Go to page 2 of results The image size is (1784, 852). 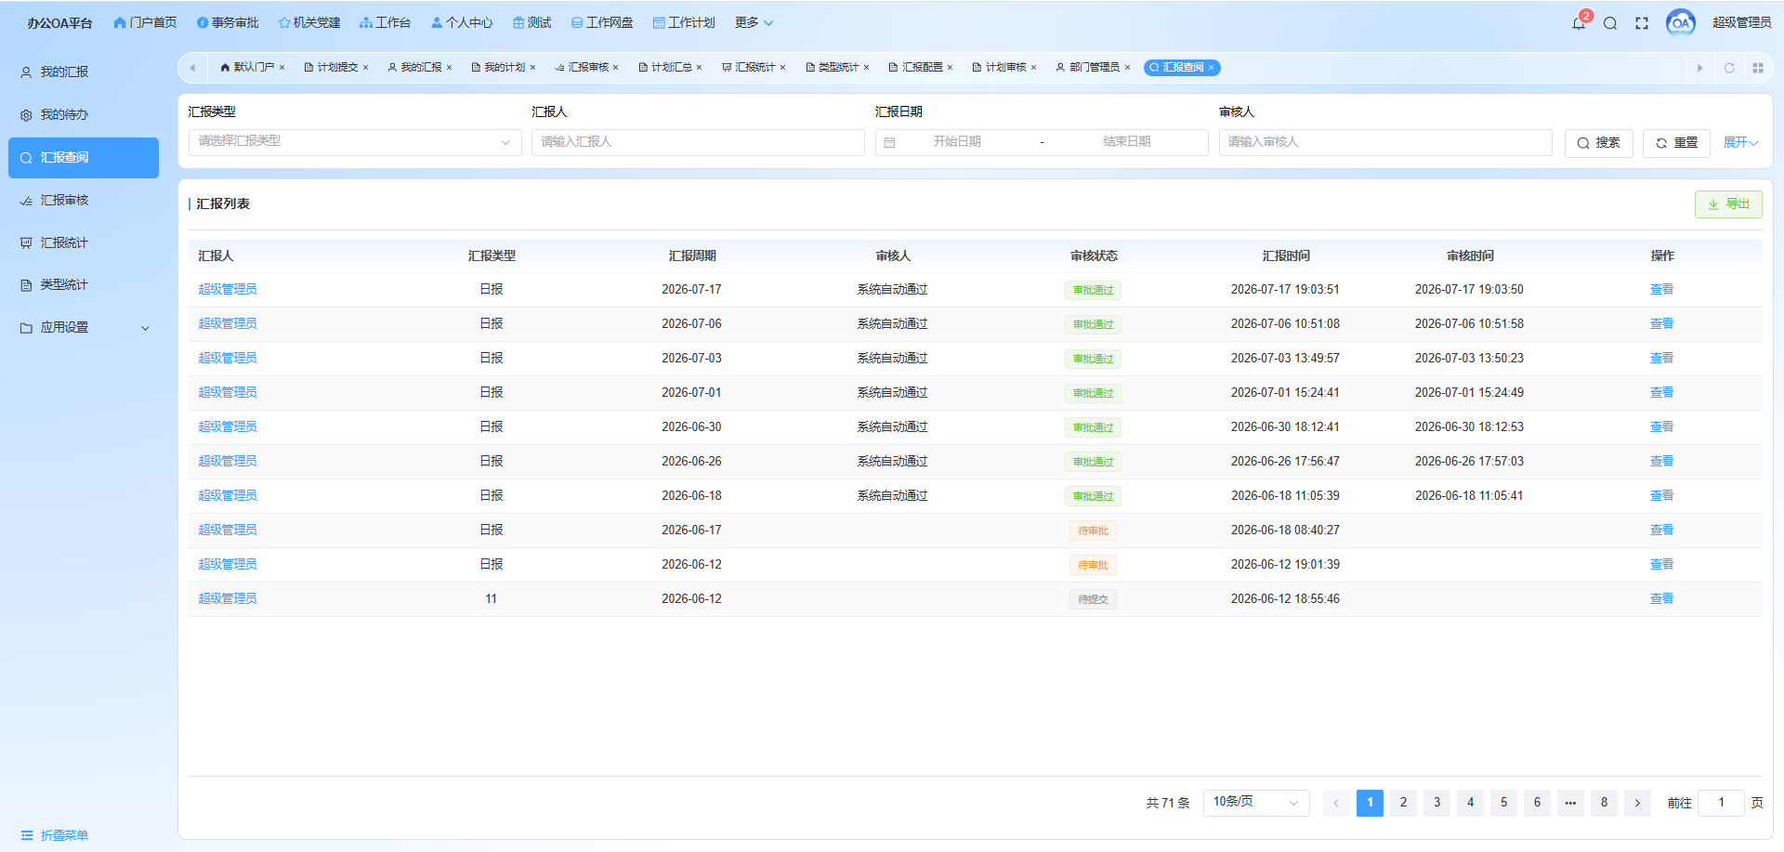[1403, 803]
